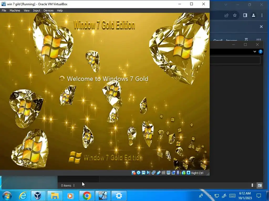Click the mouse integration status icon
The width and height of the screenshot is (269, 201).
184,173
